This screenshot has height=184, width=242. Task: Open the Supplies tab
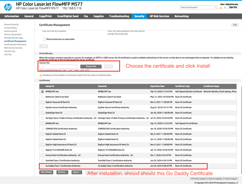point(98,16)
